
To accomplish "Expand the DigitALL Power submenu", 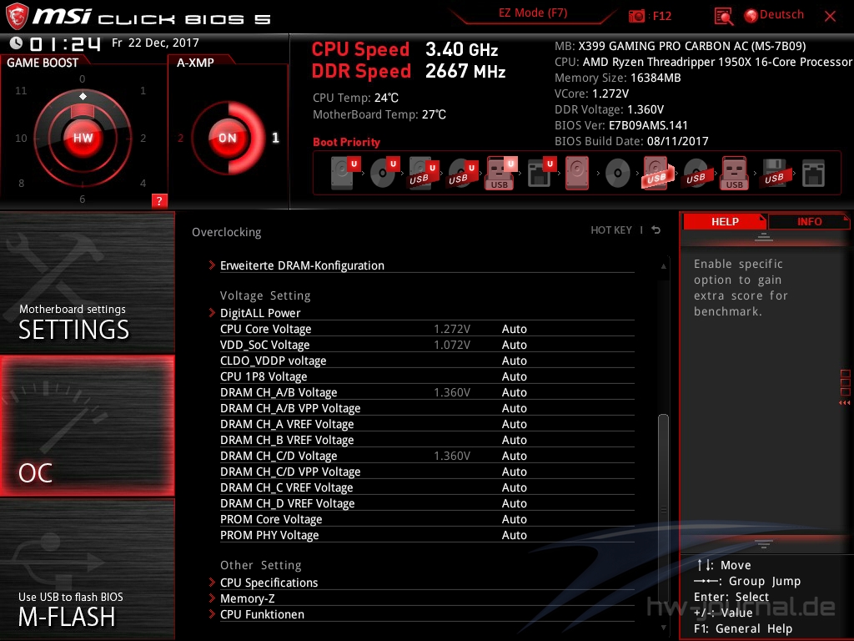I will point(260,313).
